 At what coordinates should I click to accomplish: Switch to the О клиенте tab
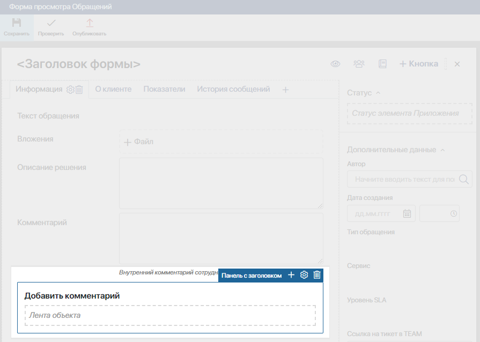coord(113,89)
